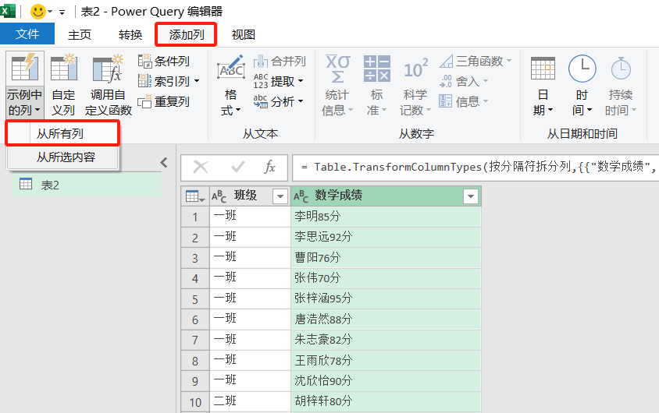
Task: Click the cell 李明85分
Action: click(x=386, y=217)
